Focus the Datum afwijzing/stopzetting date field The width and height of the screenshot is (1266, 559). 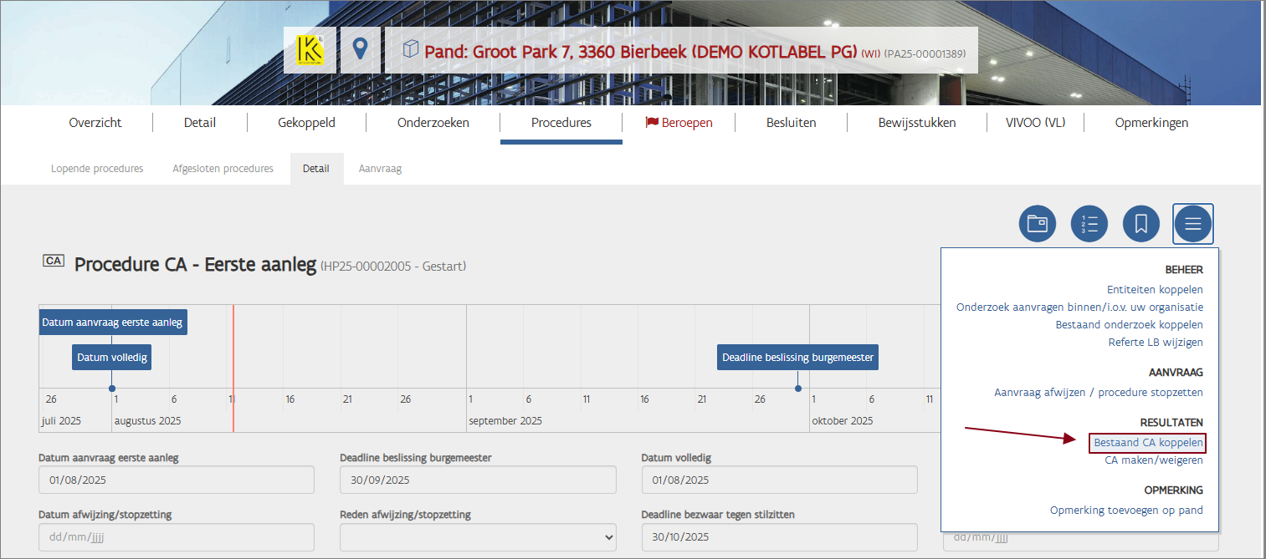176,537
